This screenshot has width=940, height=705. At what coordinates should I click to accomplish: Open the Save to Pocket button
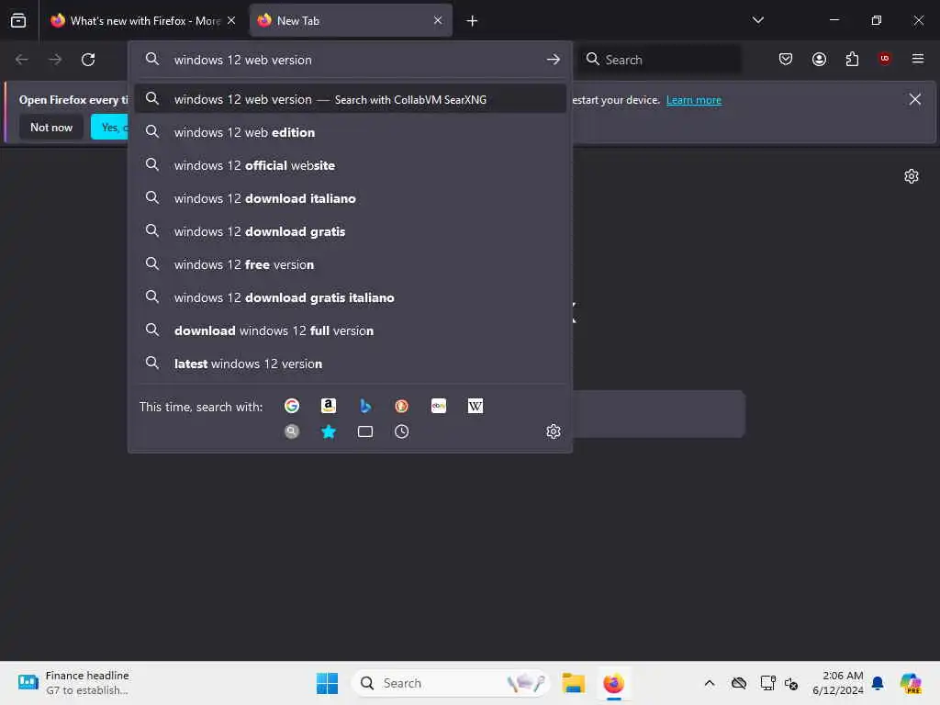(786, 59)
